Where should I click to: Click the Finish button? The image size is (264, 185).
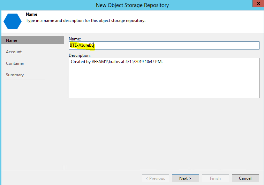pyautogui.click(x=215, y=178)
